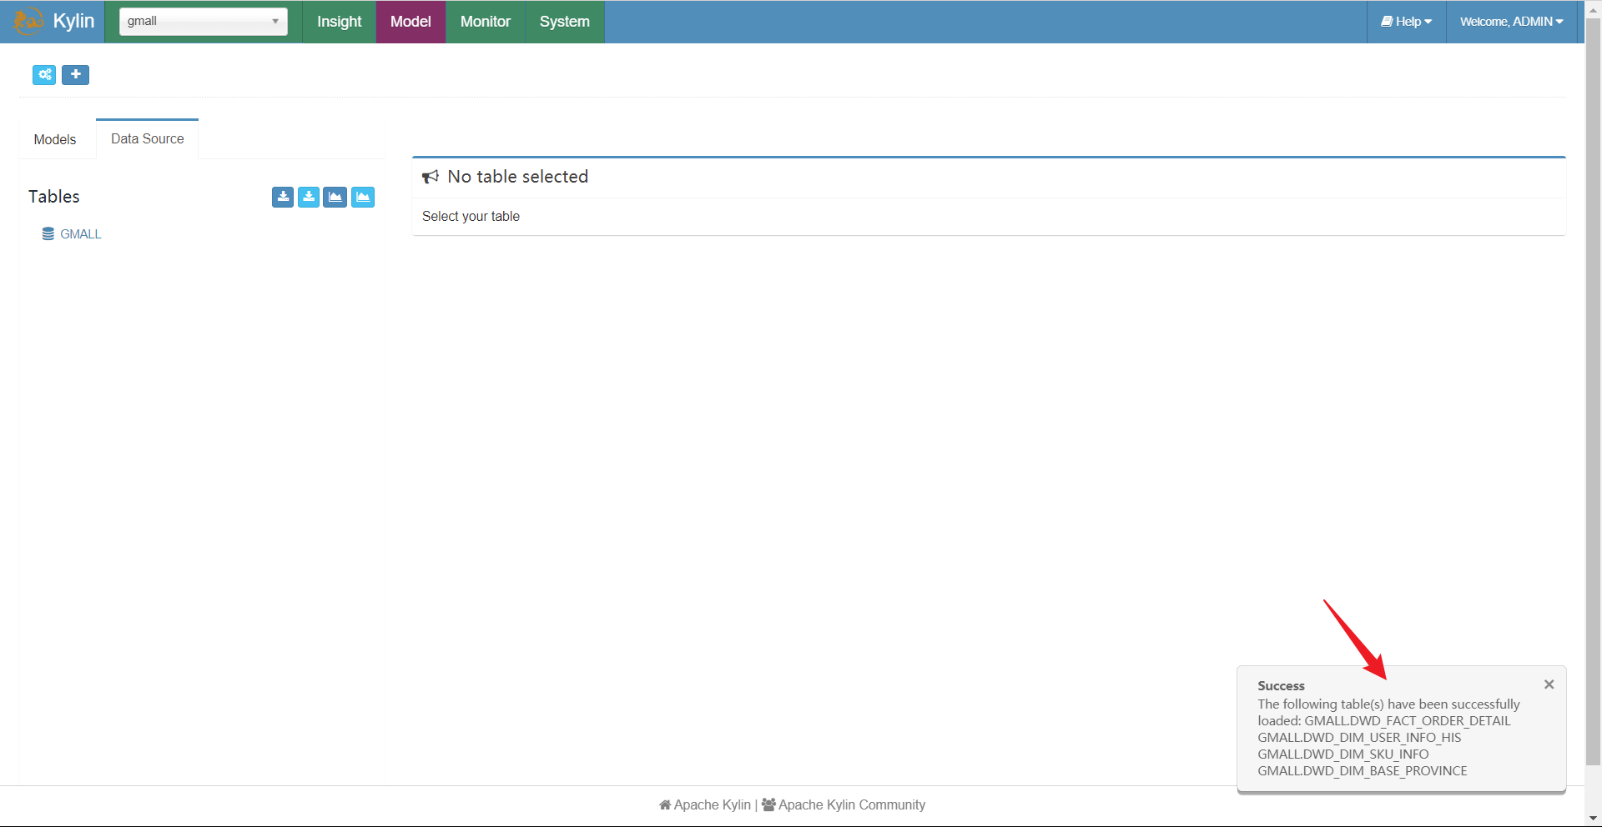Click the Kylin logo icon

pyautogui.click(x=28, y=21)
